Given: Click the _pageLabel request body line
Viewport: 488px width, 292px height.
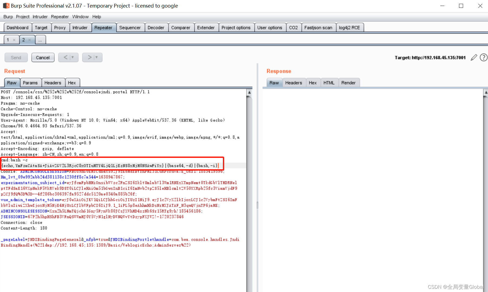Looking at the screenshot, I should [120, 240].
